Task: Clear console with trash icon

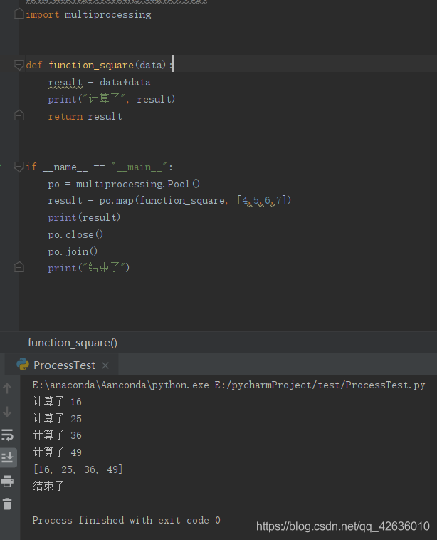Action: point(7,504)
